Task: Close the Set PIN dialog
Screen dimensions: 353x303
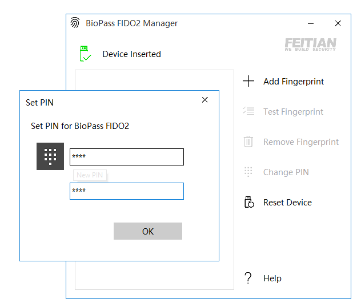Action: click(x=205, y=100)
